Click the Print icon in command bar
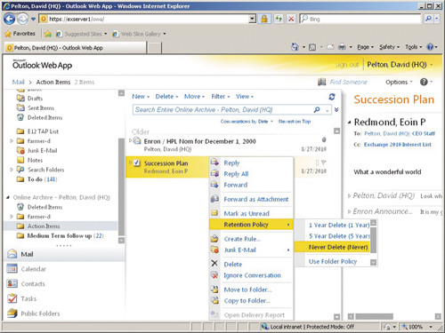The height and width of the screenshot is (333, 445). 342,47
